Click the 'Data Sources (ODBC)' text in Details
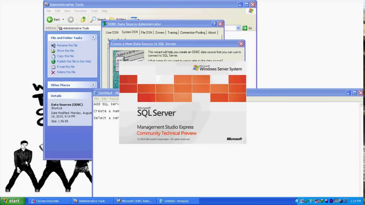The height and width of the screenshot is (205, 365). pos(67,104)
